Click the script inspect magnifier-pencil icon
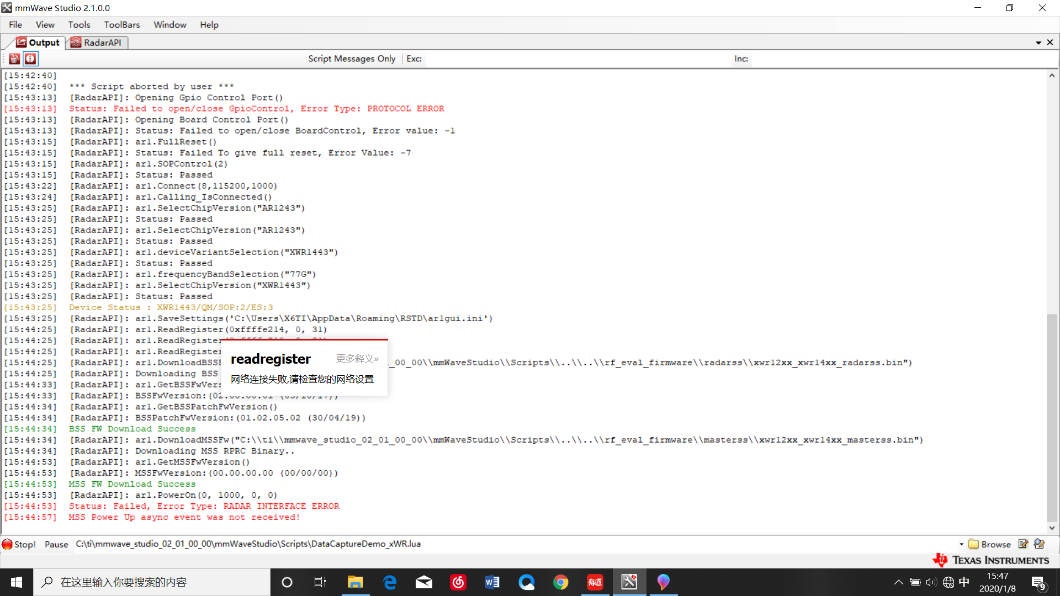Viewport: 1060px width, 596px height. point(1040,544)
